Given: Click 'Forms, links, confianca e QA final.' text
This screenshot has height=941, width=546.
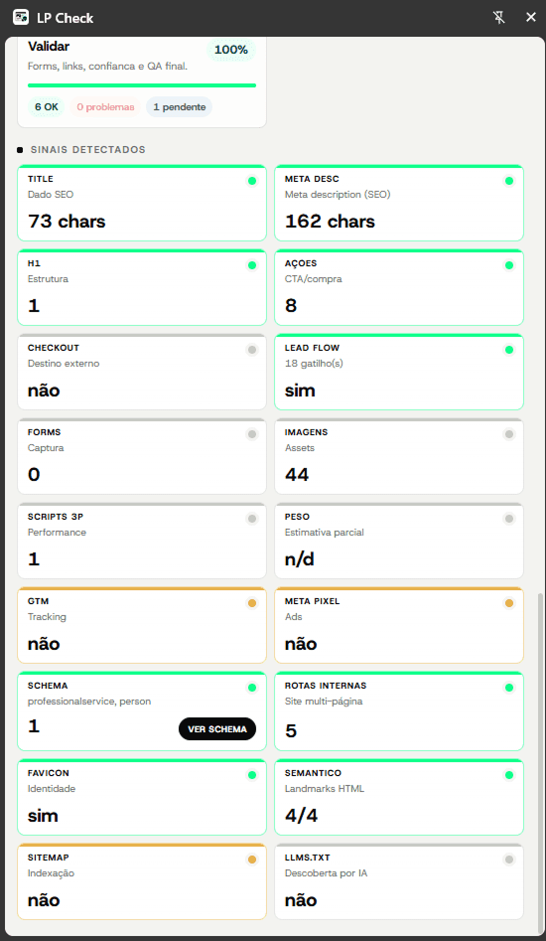Looking at the screenshot, I should point(108,67).
